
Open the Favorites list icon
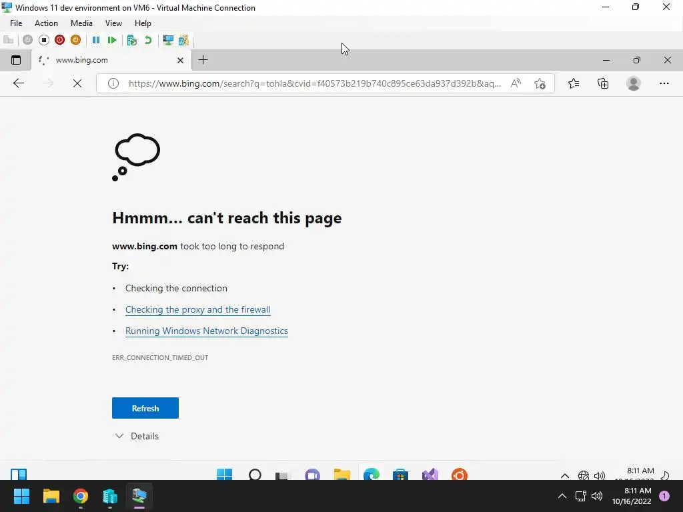[x=574, y=83]
